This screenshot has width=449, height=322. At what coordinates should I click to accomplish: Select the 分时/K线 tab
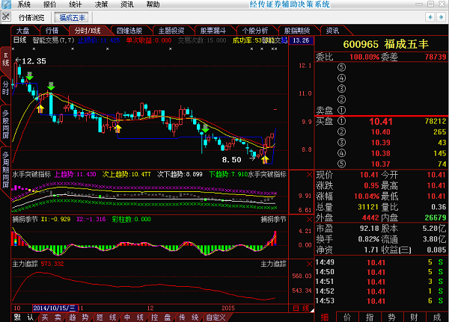tap(88, 31)
